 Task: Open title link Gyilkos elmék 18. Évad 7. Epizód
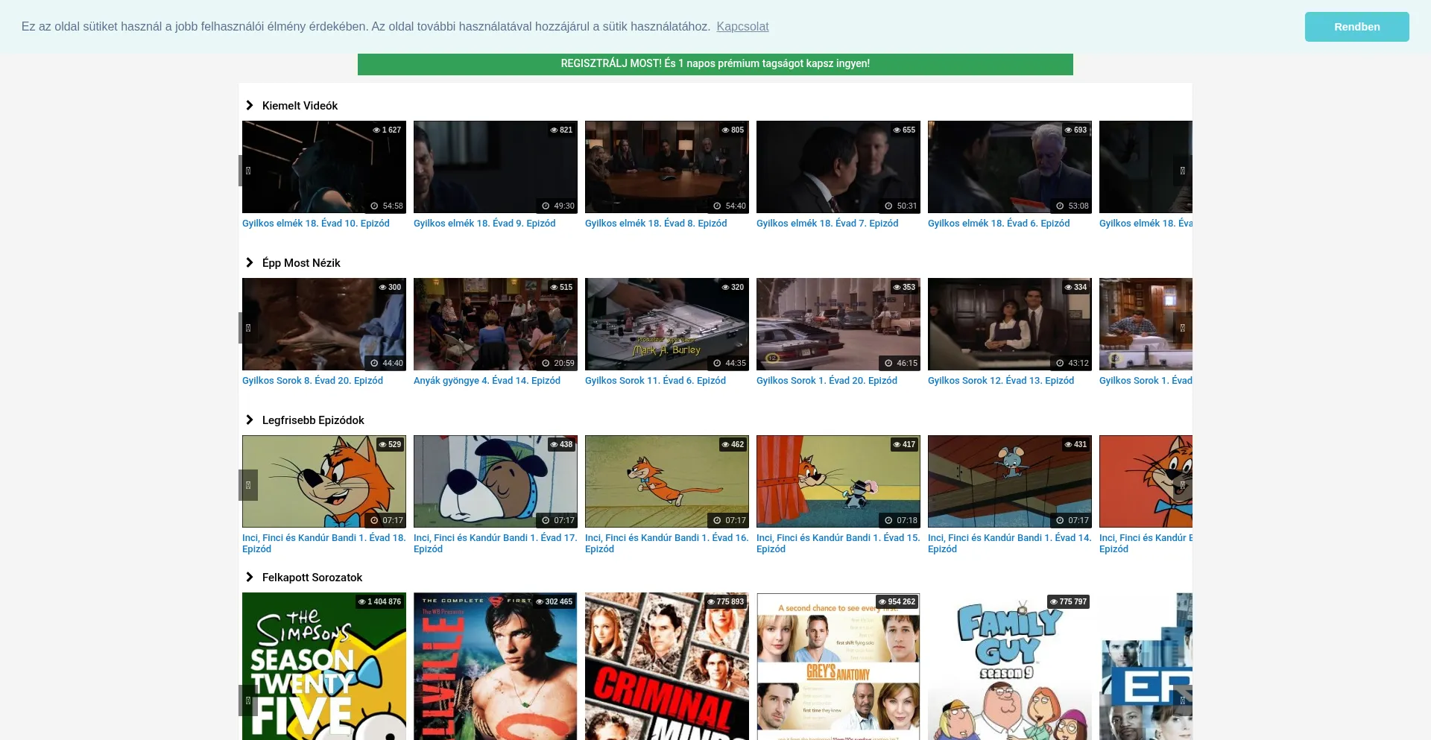tap(827, 224)
